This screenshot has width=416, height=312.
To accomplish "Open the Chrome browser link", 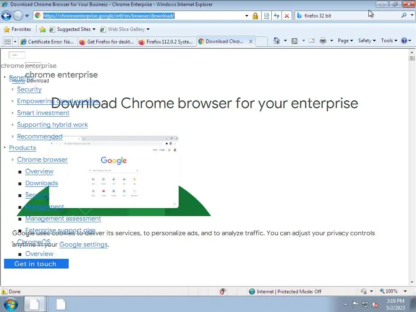I will point(42,159).
